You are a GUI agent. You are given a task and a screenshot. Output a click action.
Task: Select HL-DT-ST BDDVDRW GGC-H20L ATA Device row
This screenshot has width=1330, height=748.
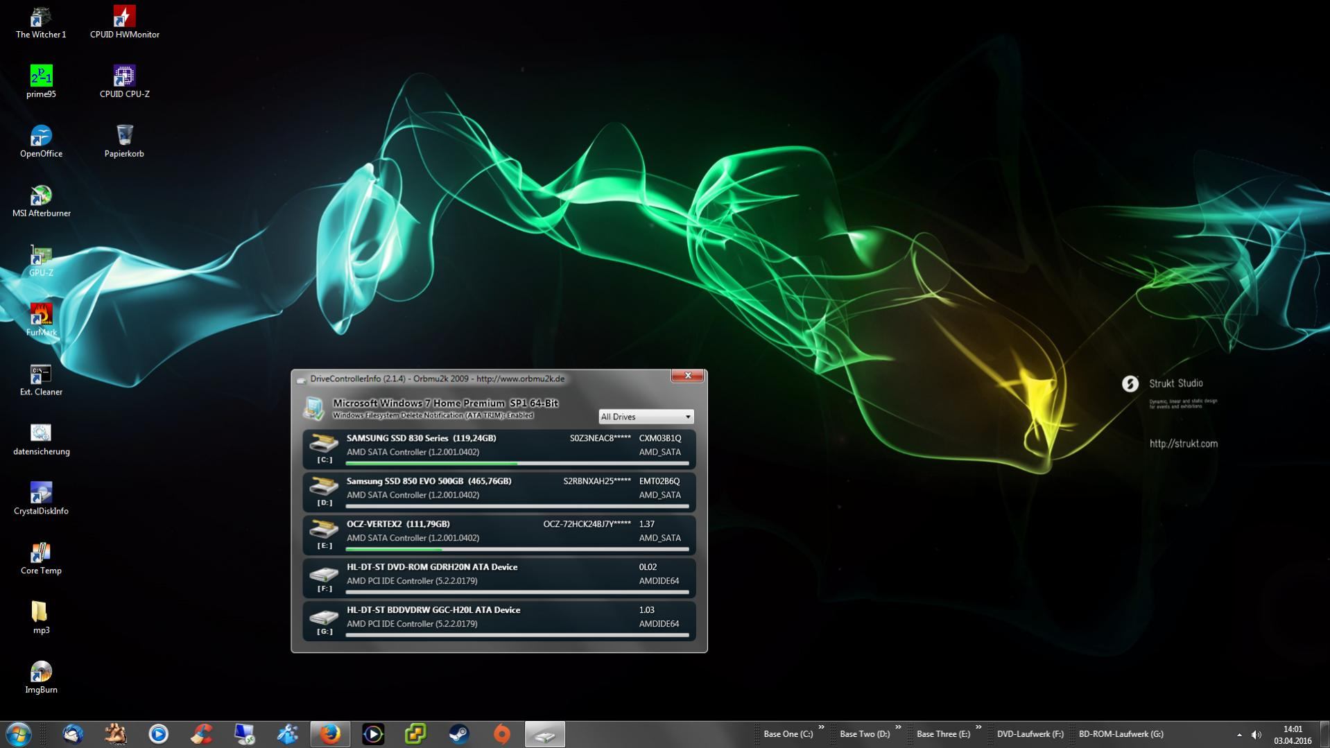(499, 621)
